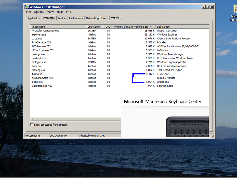The width and height of the screenshot is (237, 178).
Task: Maximize the Task Manager window
Action: (207, 7)
